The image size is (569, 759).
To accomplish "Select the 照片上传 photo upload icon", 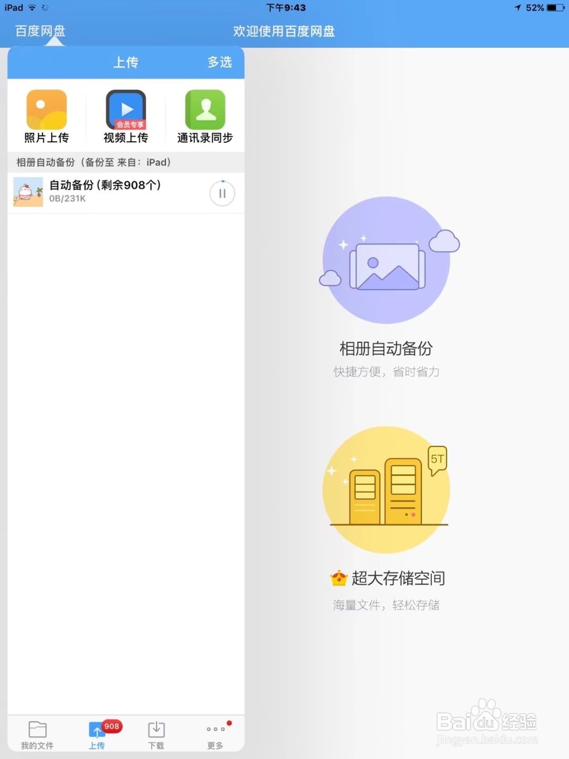I will click(x=46, y=108).
